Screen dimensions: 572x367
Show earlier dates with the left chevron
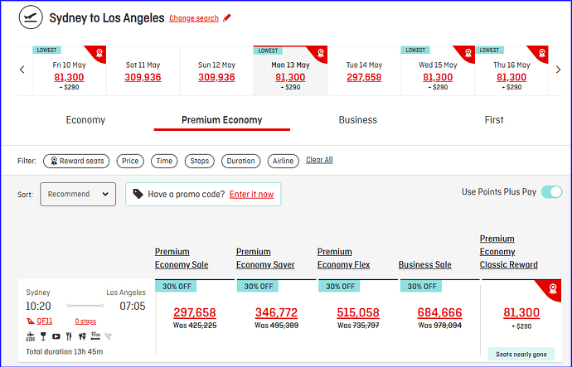[x=22, y=70]
